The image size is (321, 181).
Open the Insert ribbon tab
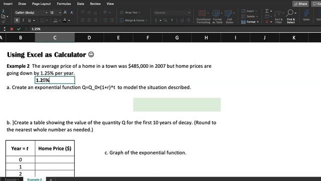(8, 4)
